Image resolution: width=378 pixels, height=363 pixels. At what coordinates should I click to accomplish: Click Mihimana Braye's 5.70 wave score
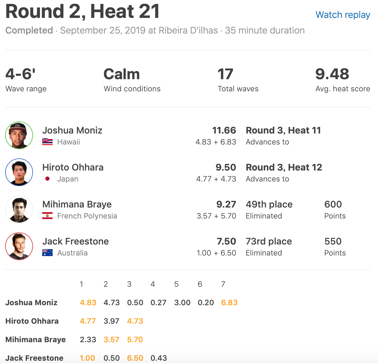(x=135, y=340)
